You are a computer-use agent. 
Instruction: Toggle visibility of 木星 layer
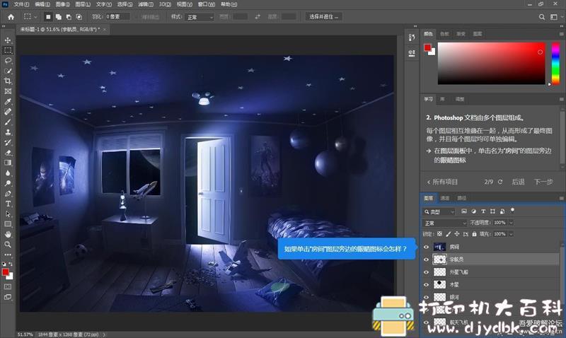(427, 284)
